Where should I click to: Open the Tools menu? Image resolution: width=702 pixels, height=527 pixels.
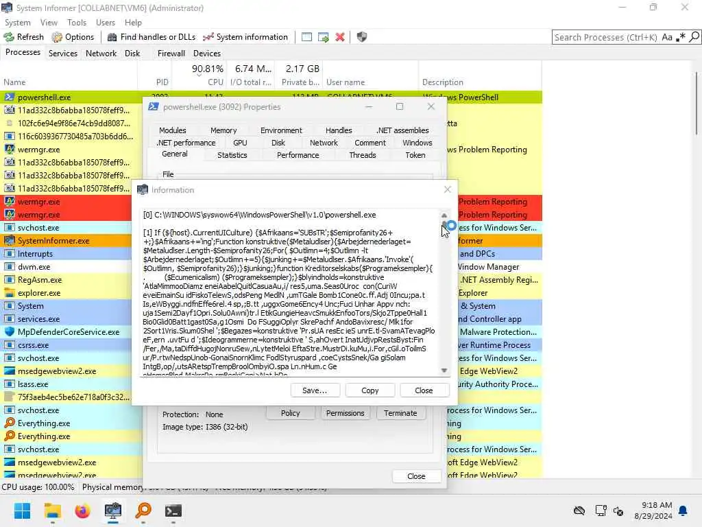coord(77,23)
